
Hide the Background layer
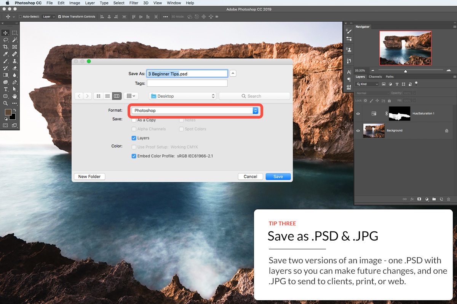coord(358,130)
